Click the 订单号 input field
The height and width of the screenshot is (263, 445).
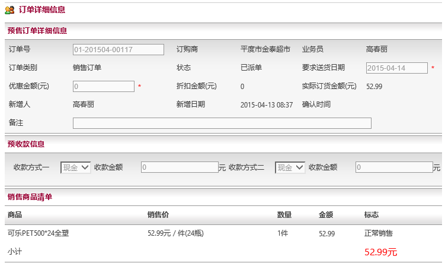[119, 49]
